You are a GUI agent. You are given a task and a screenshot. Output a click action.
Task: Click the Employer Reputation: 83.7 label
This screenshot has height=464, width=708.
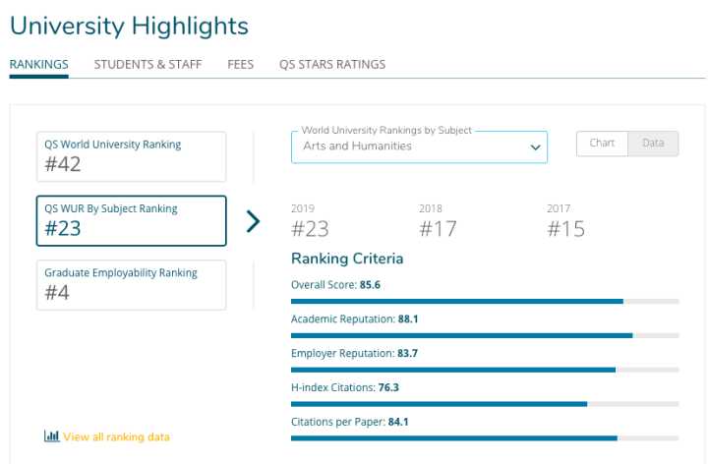(x=354, y=354)
